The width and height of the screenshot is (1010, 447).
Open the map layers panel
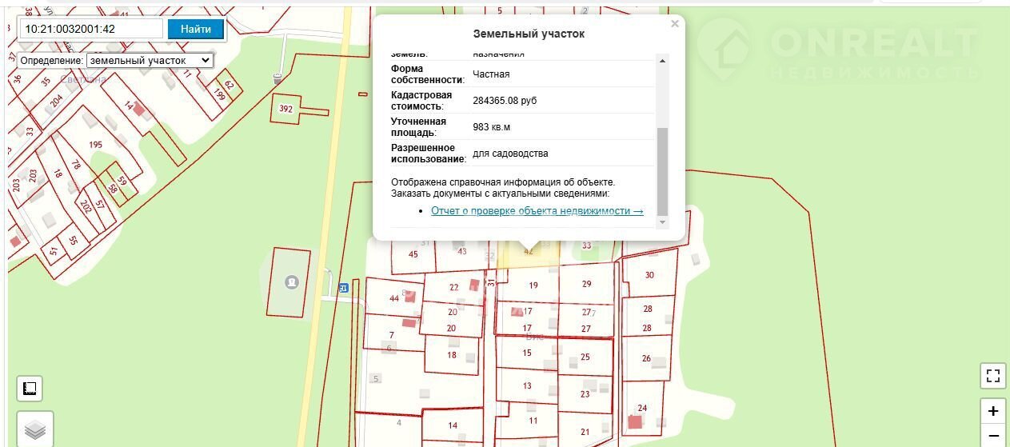(34, 430)
